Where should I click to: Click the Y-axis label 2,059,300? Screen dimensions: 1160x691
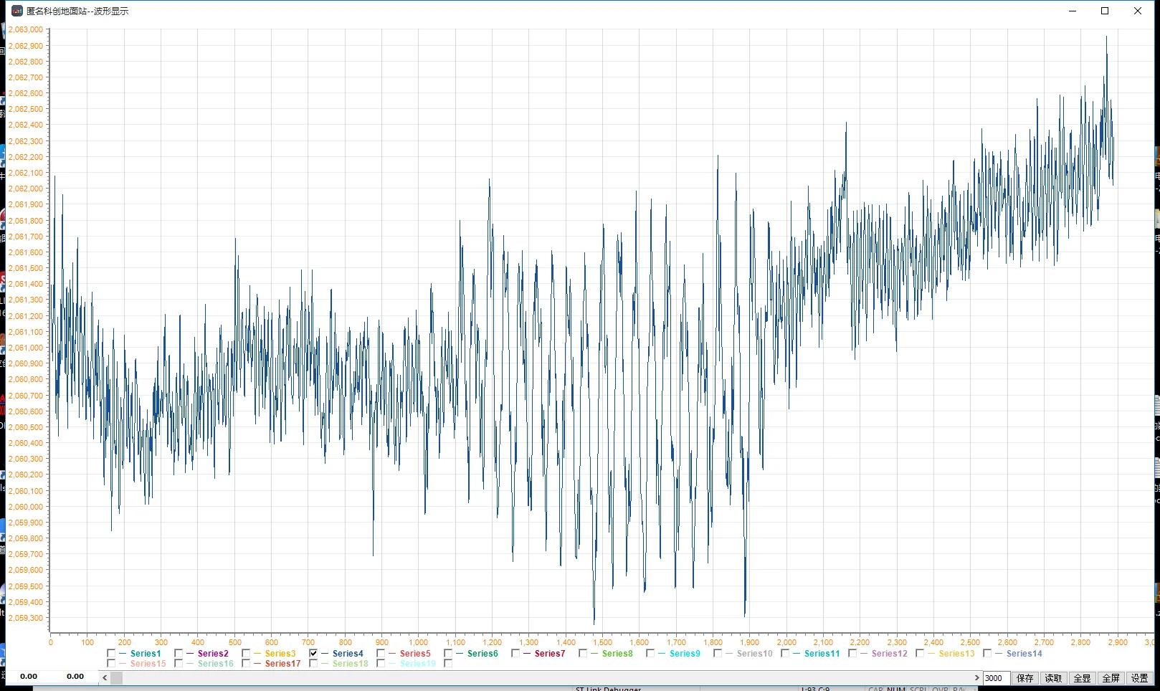point(26,618)
